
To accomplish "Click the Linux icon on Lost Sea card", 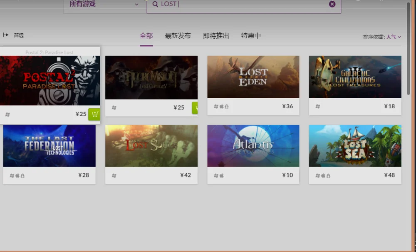I will pyautogui.click(x=329, y=175).
